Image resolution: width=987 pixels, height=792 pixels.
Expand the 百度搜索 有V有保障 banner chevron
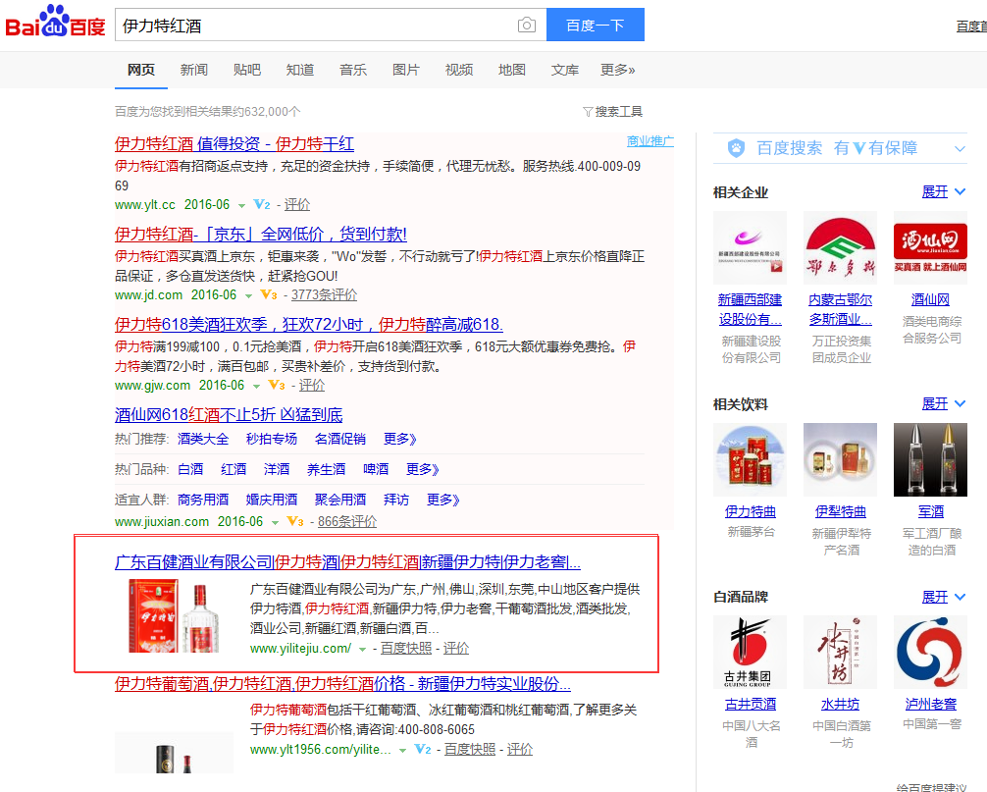(960, 149)
